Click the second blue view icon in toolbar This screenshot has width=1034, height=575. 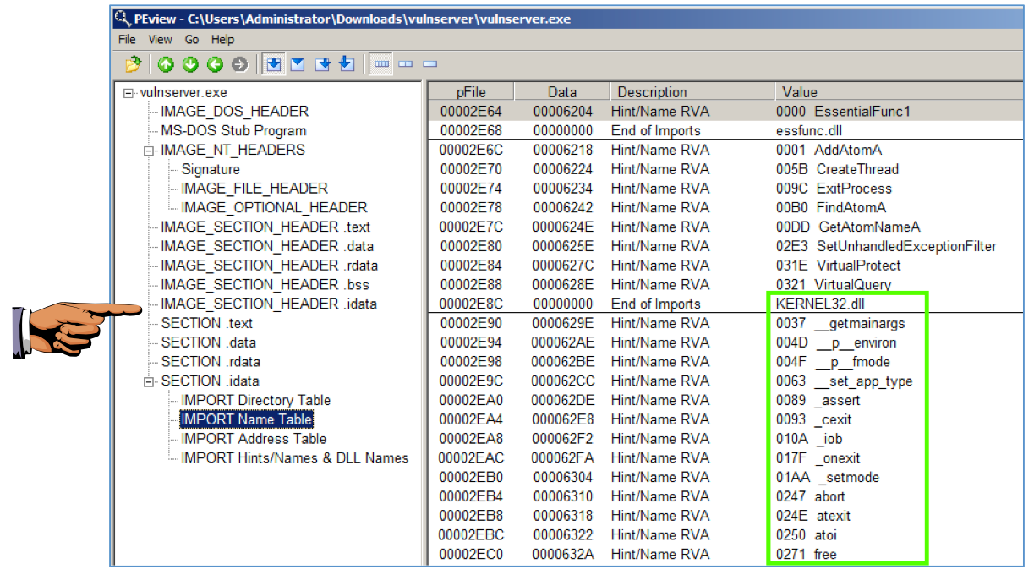pyautogui.click(x=298, y=64)
